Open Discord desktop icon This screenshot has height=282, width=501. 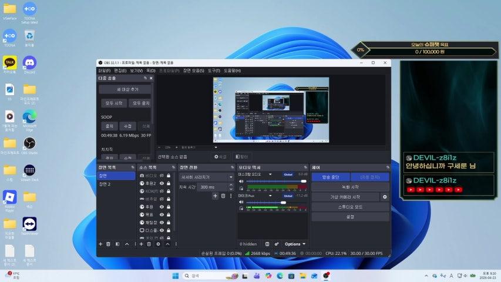(29, 63)
